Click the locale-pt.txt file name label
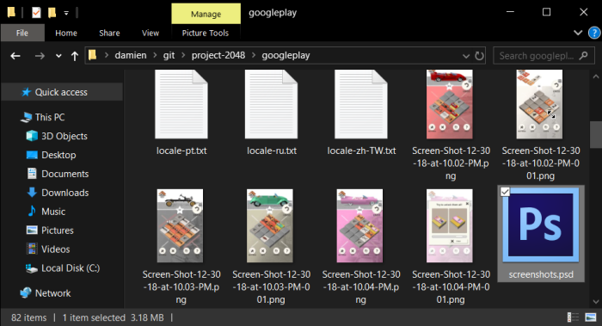The width and height of the screenshot is (602, 326). (x=181, y=151)
